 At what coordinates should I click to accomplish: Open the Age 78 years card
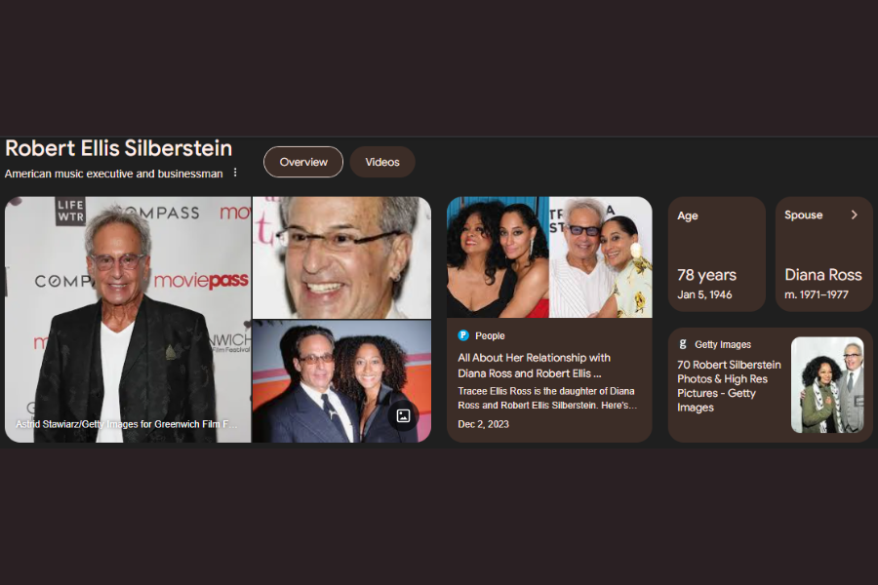coord(717,254)
